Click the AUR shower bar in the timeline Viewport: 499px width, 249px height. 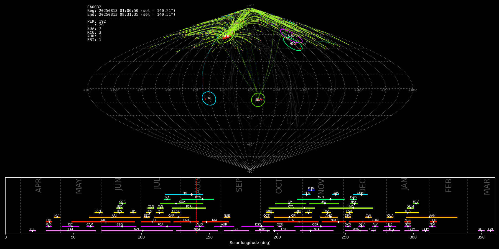pyautogui.click(x=224, y=226)
